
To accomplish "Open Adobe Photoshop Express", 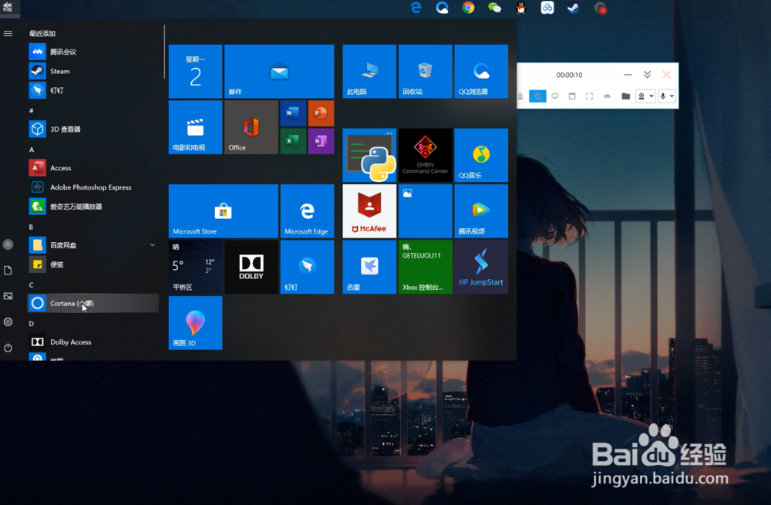I will 93,187.
